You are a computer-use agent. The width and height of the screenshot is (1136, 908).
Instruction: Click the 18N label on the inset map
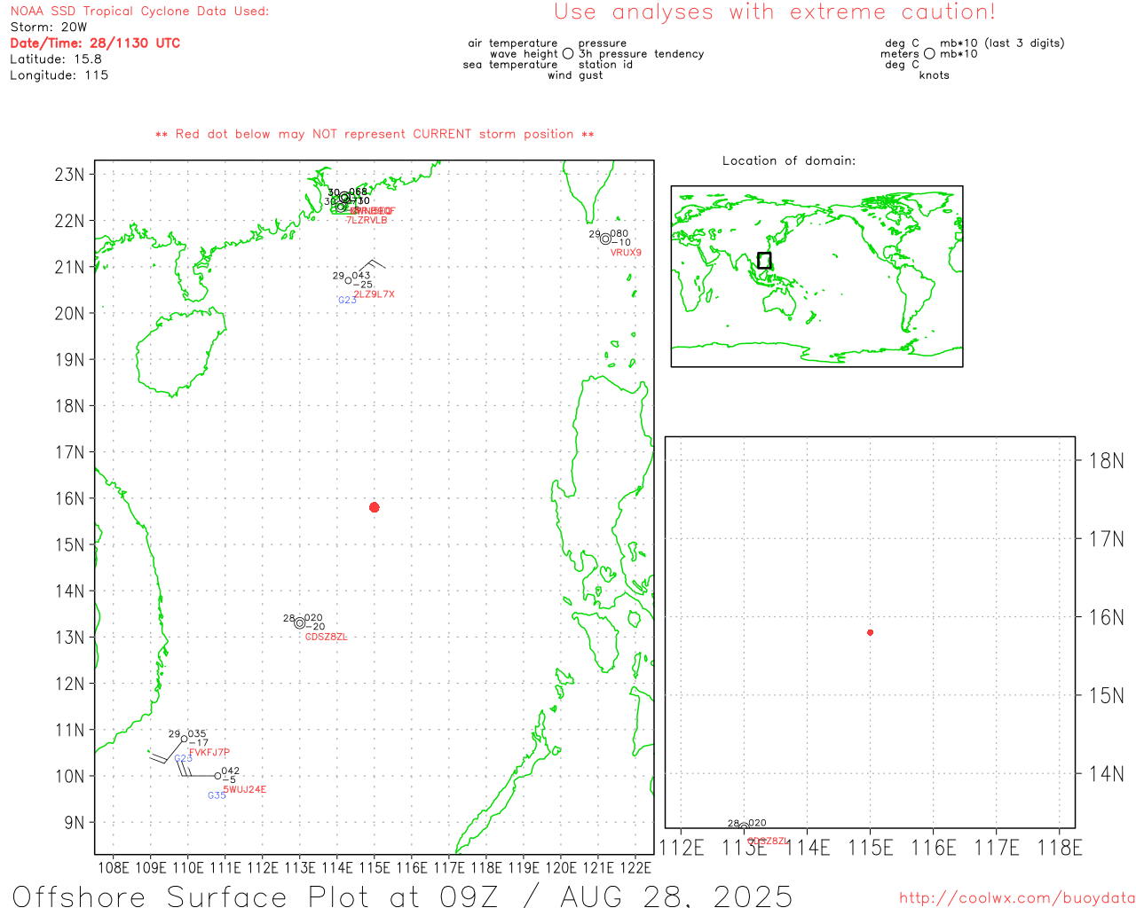point(1106,460)
